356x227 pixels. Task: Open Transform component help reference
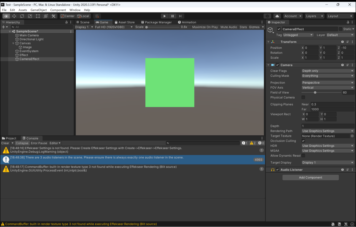point(342,42)
